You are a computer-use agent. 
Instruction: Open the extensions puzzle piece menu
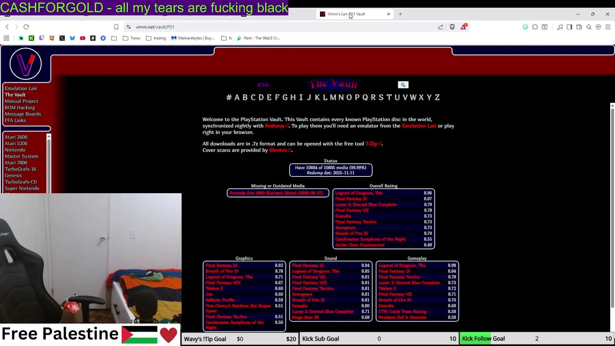tap(535, 27)
